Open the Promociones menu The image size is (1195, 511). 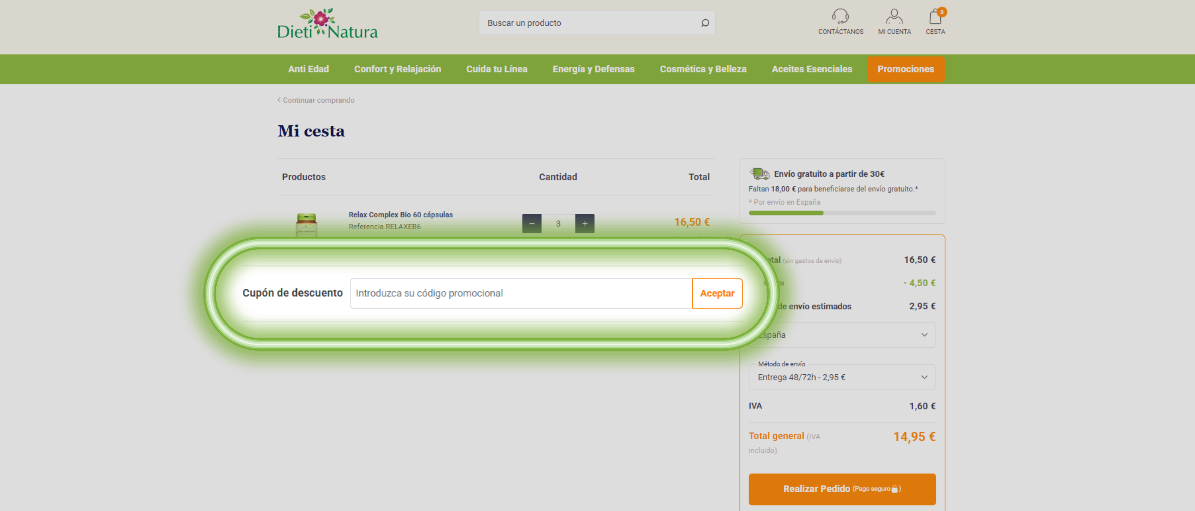[x=905, y=69]
